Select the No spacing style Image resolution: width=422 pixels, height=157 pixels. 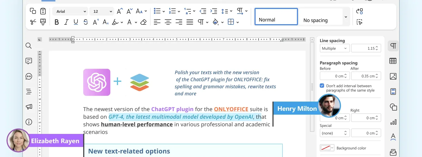point(321,17)
